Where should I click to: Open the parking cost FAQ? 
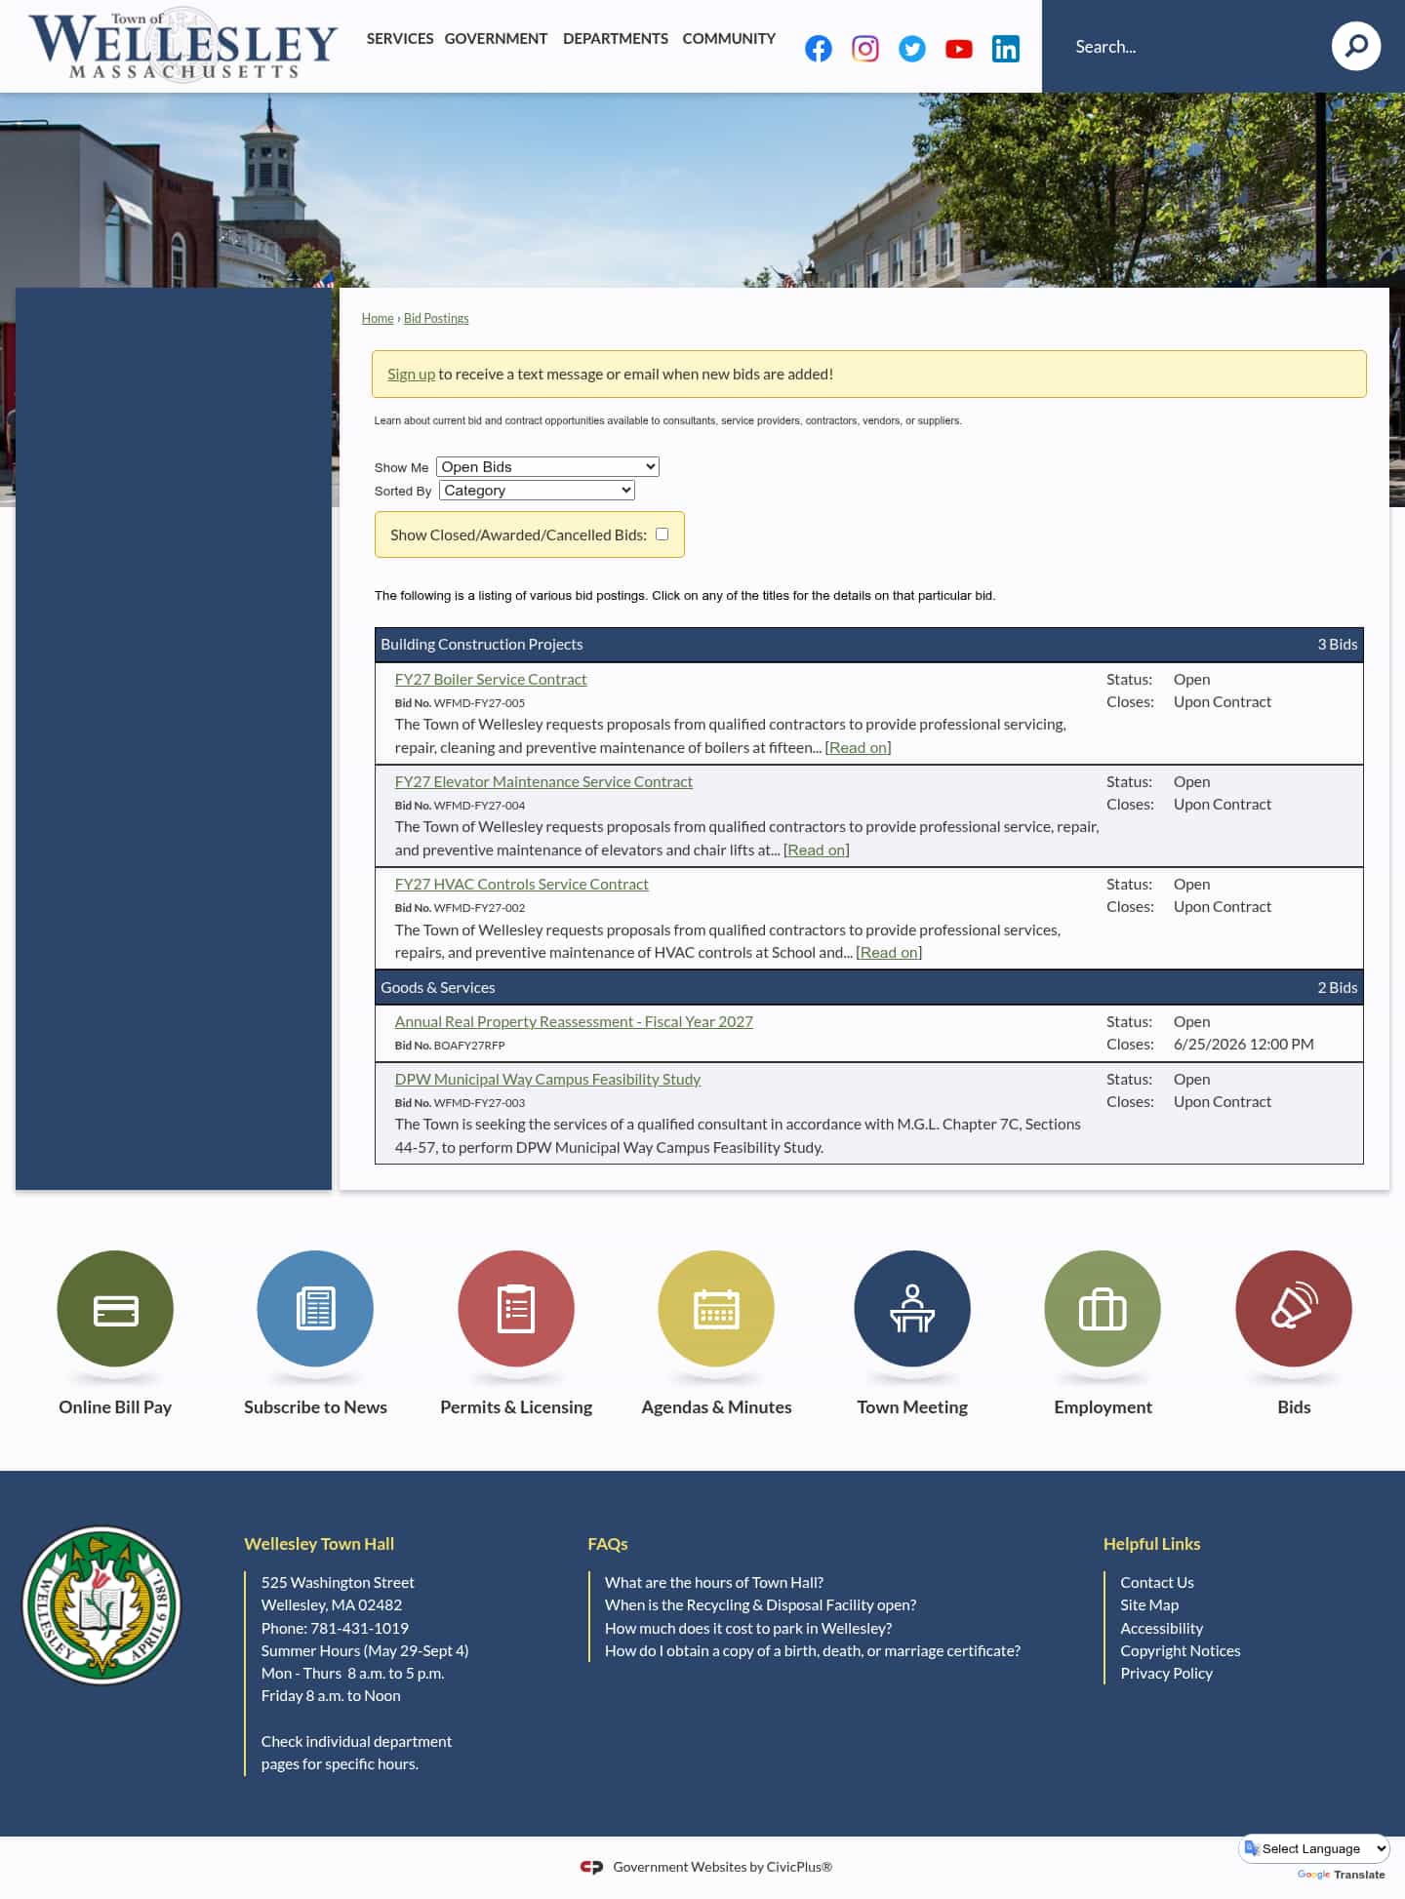pyautogui.click(x=748, y=1628)
